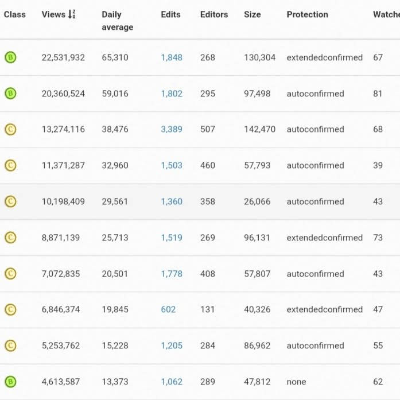Select the C-class icon beside 6,846,374 views
This screenshot has width=400, height=400.
(10, 310)
